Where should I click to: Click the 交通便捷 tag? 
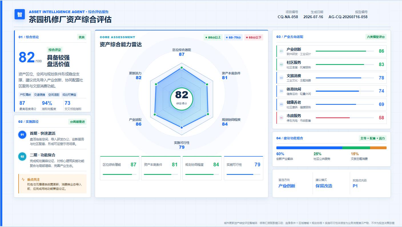[39, 95]
